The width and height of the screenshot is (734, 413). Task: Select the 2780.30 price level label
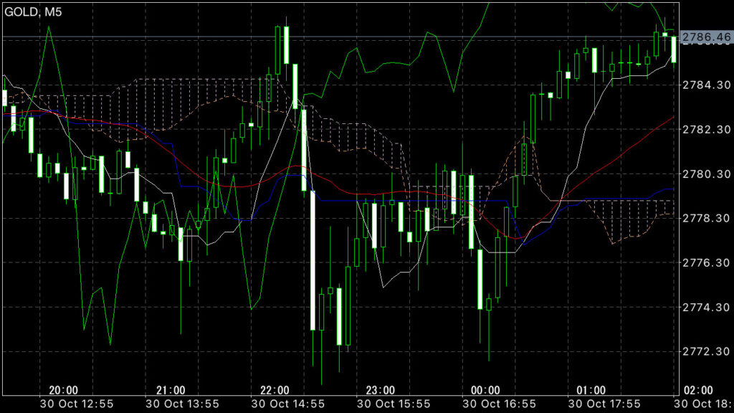[x=705, y=174]
